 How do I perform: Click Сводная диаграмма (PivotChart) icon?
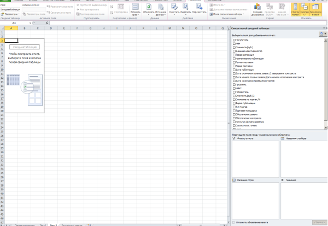click(257, 7)
